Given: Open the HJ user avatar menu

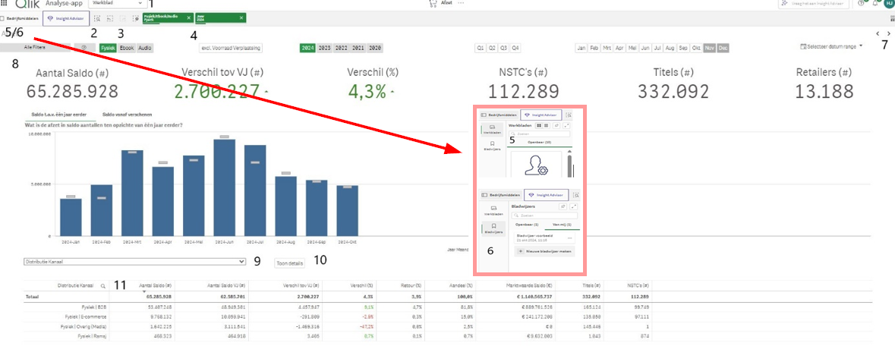Looking at the screenshot, I should pos(889,3).
